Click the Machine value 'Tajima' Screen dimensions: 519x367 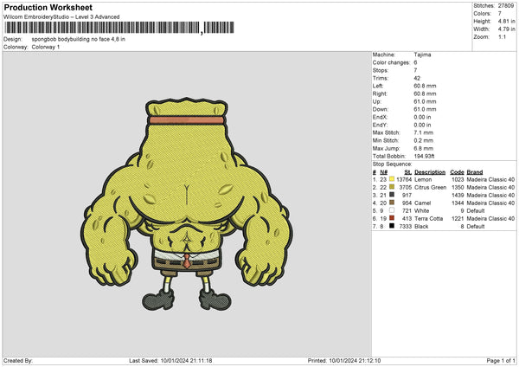point(422,55)
